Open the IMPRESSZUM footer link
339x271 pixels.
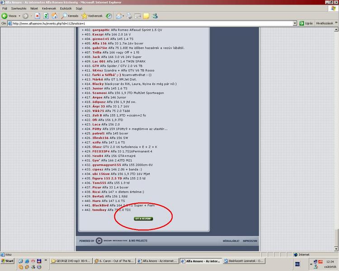pos(250,241)
